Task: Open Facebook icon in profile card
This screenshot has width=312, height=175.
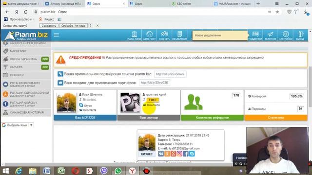Action: 186,154
